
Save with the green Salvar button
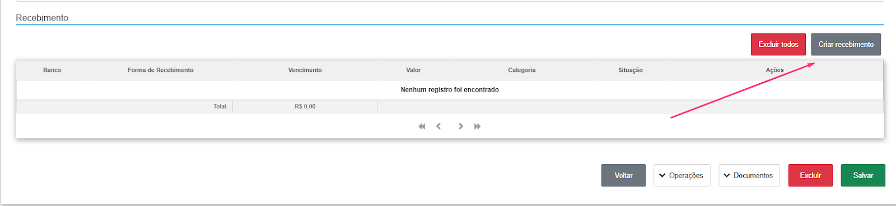point(863,175)
